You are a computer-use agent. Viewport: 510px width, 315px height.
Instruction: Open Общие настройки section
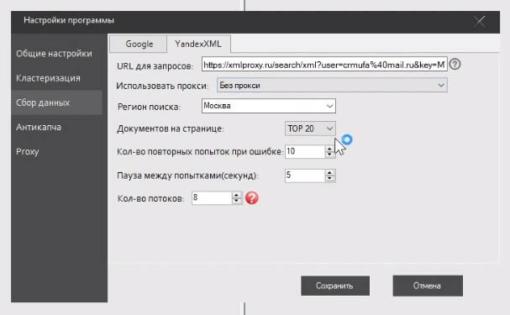coord(54,53)
